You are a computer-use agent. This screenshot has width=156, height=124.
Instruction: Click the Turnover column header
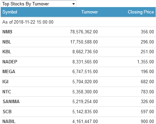tap(90, 12)
